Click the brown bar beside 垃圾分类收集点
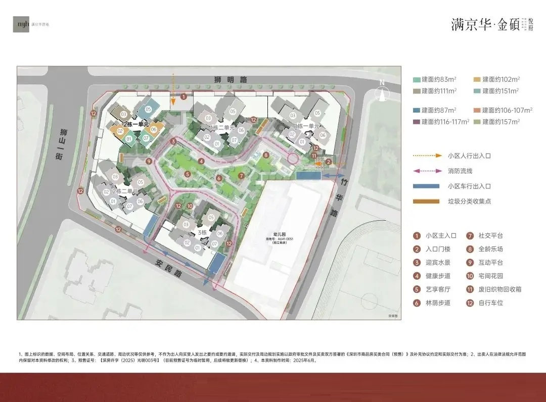The width and height of the screenshot is (546, 402). [x=426, y=202]
